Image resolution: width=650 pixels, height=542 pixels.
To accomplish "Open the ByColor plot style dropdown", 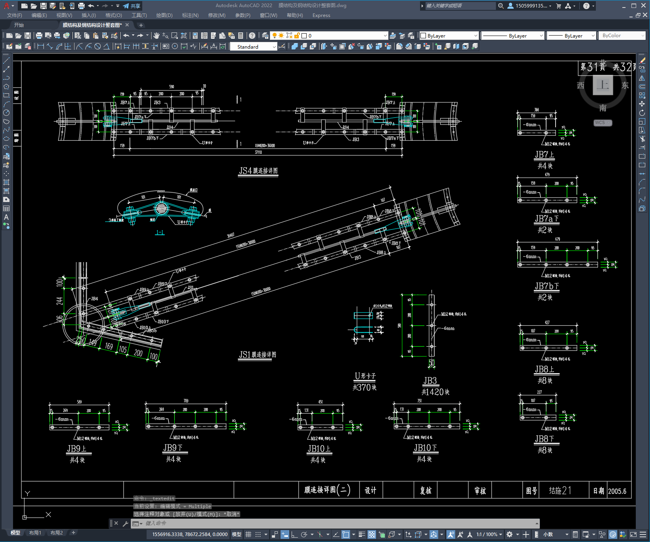I will pyautogui.click(x=622, y=36).
